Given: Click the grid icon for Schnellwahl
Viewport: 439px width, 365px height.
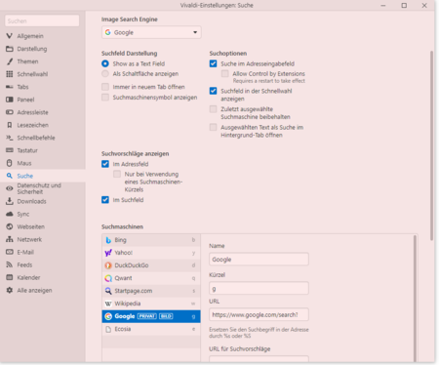Looking at the screenshot, I should (10, 74).
